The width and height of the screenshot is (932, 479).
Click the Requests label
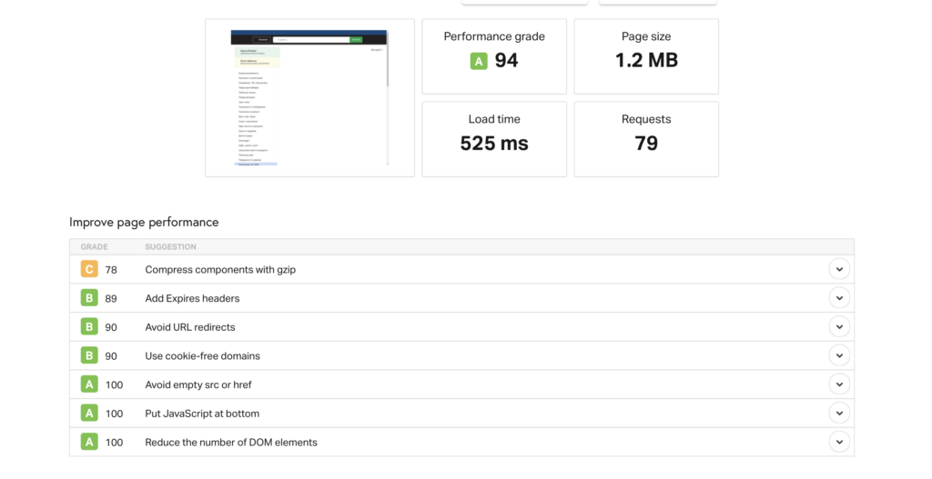click(646, 119)
